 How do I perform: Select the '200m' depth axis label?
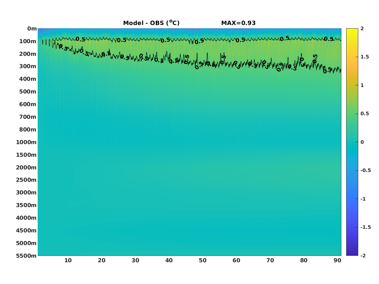(x=28, y=54)
